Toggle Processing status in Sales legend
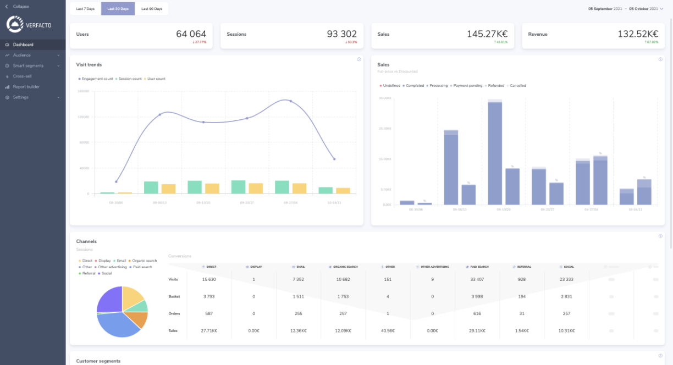 [437, 86]
